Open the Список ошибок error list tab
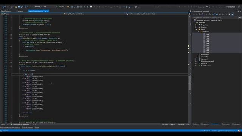242x136 pixels. tap(28, 127)
